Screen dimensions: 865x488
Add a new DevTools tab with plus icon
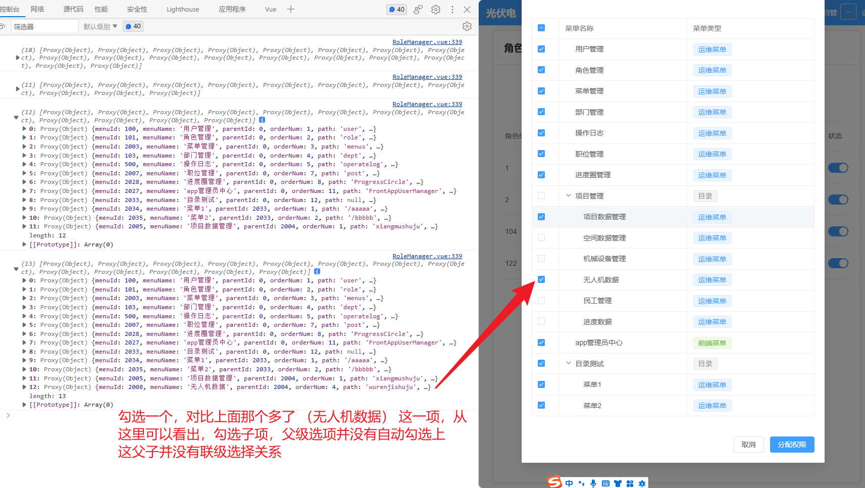(291, 9)
